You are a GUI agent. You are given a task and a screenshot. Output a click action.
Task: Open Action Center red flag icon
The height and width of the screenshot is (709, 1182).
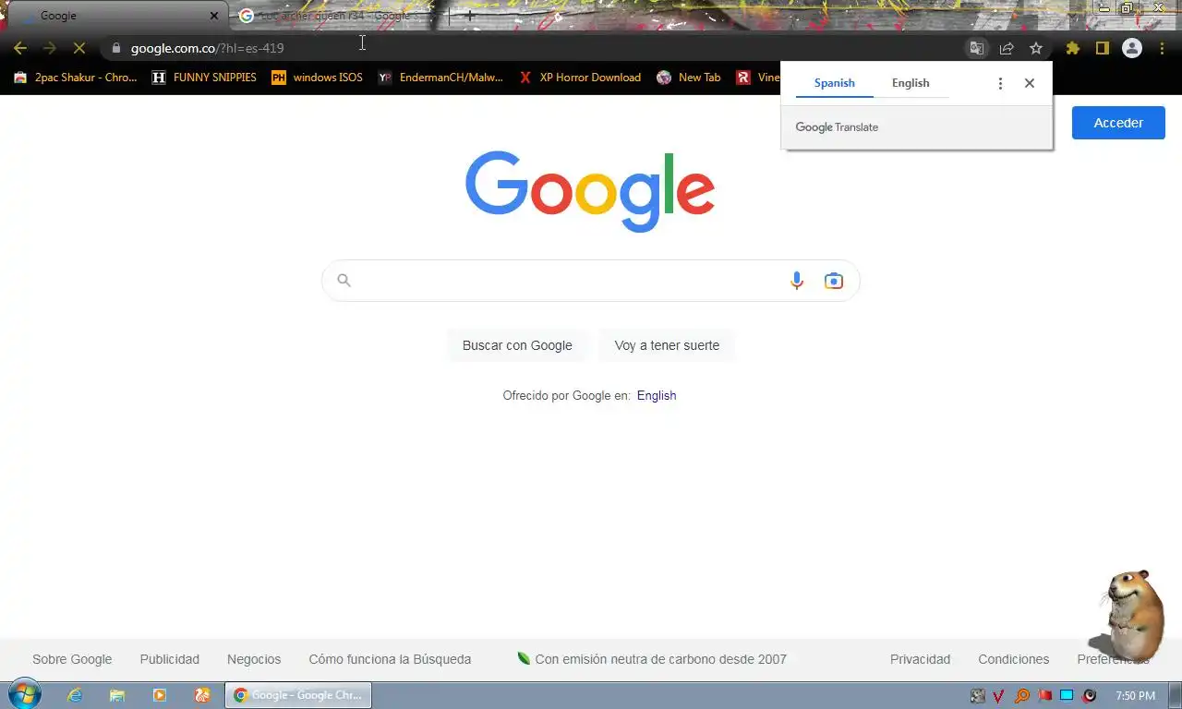pos(1045,695)
